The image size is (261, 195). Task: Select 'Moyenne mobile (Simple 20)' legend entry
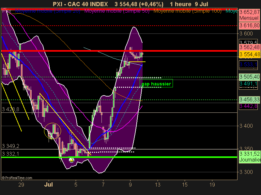point(48,11)
